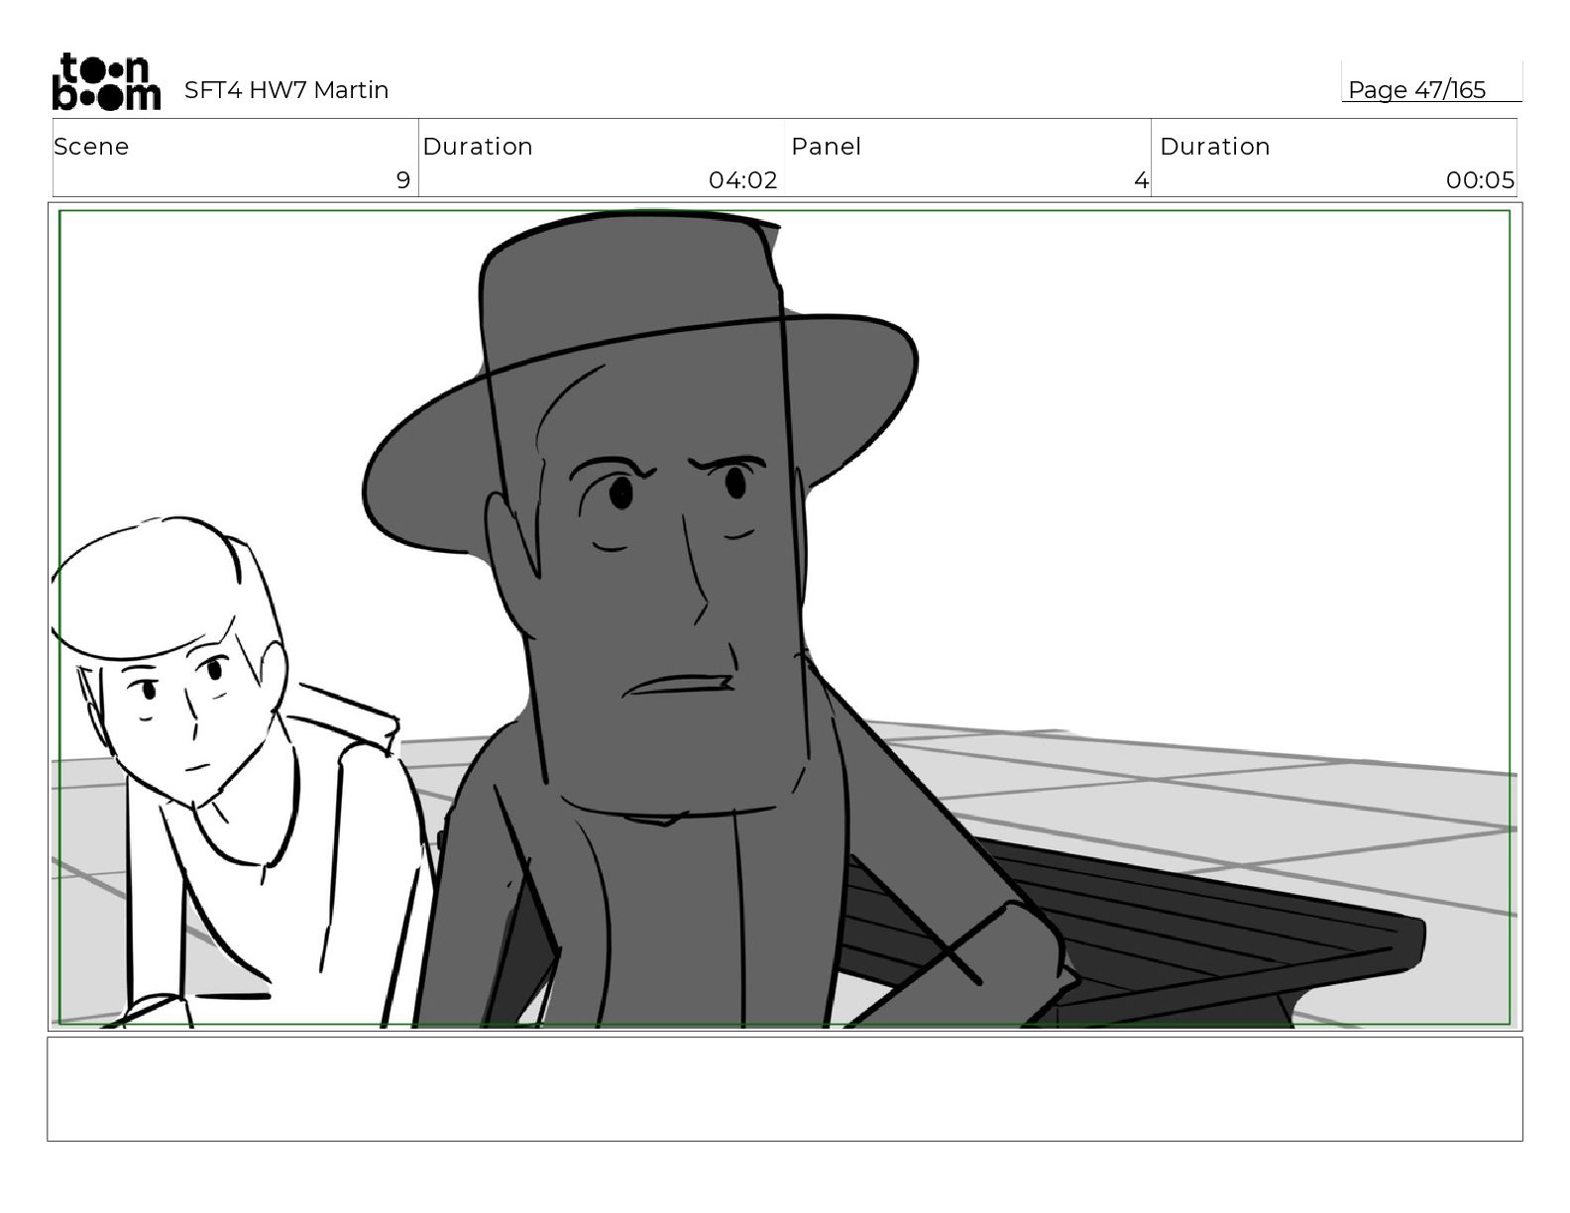Click the Duration label beside Panel
The height and width of the screenshot is (1213, 1570).
click(x=1215, y=147)
